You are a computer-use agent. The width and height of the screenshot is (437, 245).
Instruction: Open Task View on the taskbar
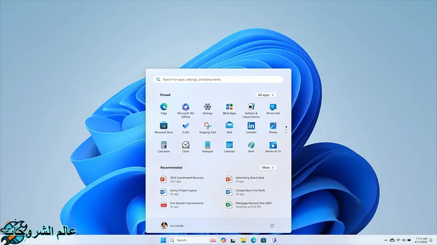coord(233,240)
